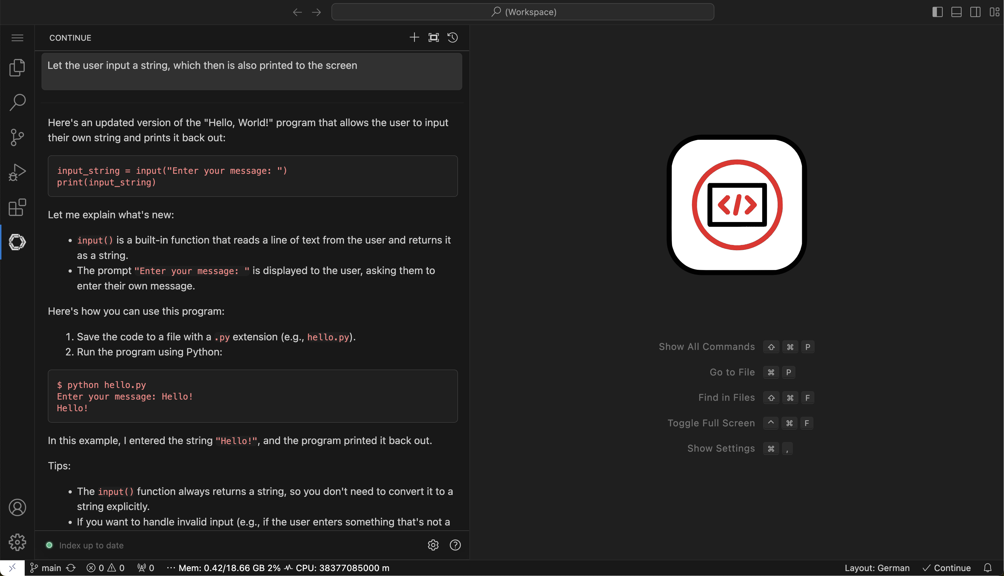Viewport: 1004px width, 576px height.
Task: Open the Customize Layout icon
Action: [994, 12]
